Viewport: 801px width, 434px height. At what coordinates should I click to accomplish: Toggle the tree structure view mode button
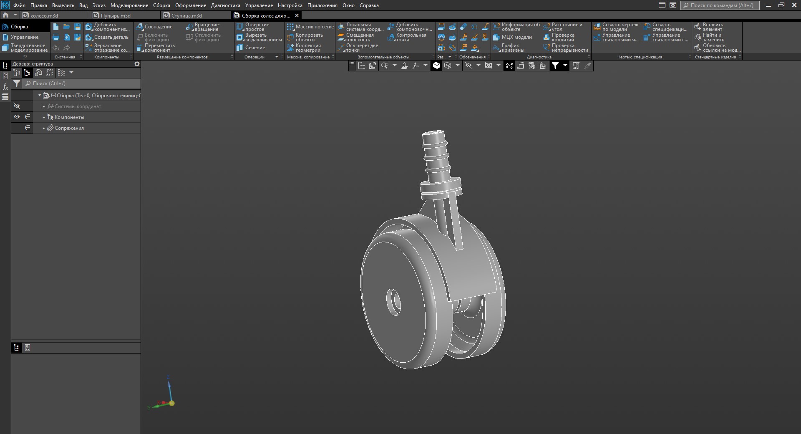[x=27, y=73]
